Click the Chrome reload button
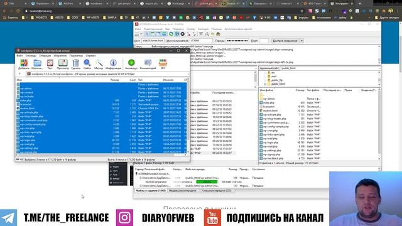Viewport: 402px width, 226px height. 18,11
